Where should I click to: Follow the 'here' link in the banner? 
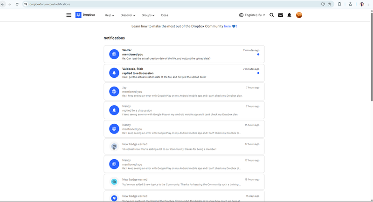(228, 27)
